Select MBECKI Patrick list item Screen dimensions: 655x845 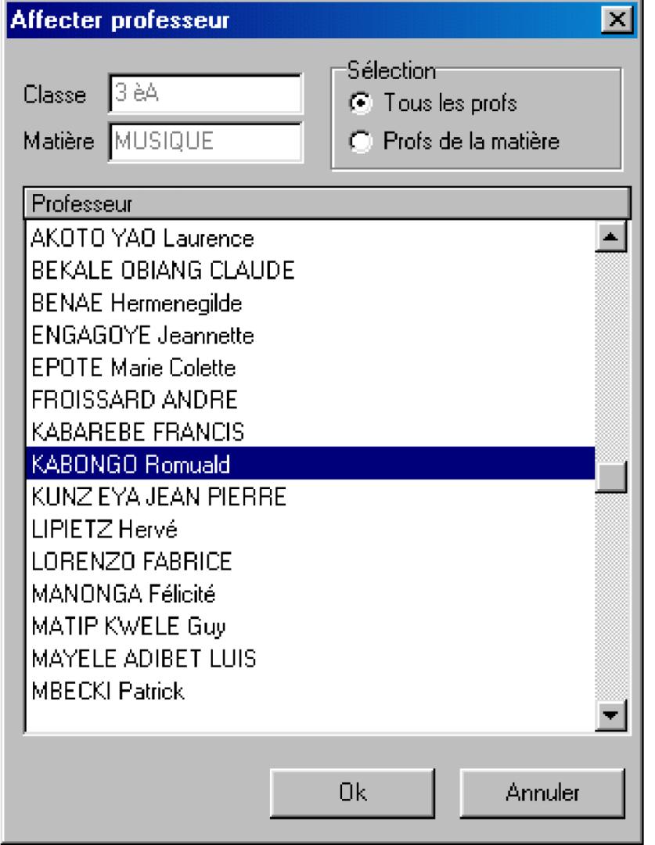click(108, 692)
